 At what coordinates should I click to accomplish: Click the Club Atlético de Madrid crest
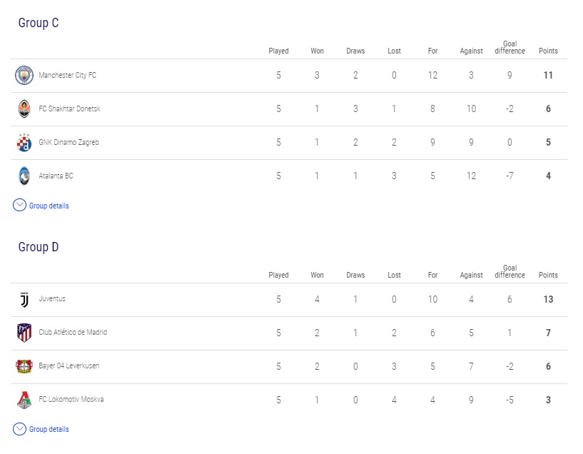[24, 333]
